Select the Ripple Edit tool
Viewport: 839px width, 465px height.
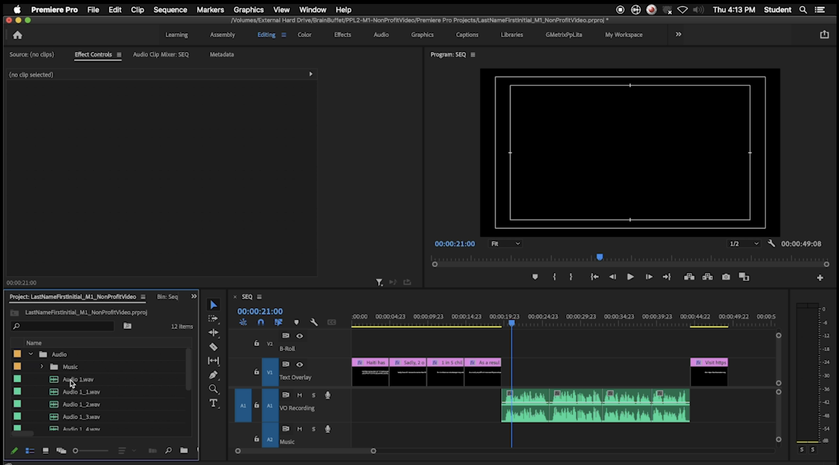click(x=213, y=332)
